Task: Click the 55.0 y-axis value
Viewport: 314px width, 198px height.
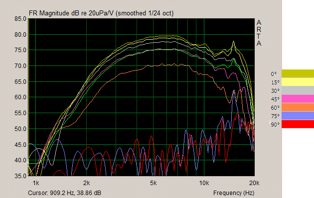Action: tap(20, 113)
